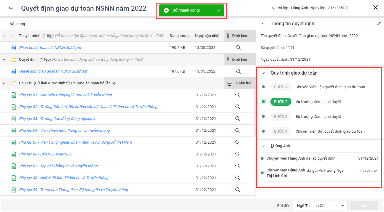384x212 pixels.
Task: Click Đính kèm for the Quyết định section
Action: click(237, 60)
